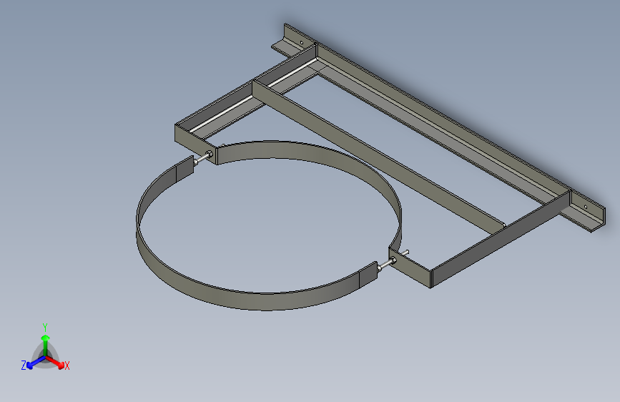Pick the left clamp bolt near frame corner
Image resolution: width=620 pixels, height=402 pixels.
pyautogui.click(x=203, y=157)
